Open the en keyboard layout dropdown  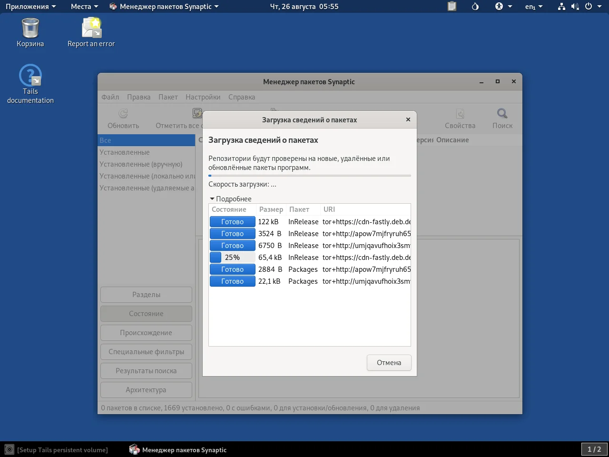pos(534,7)
